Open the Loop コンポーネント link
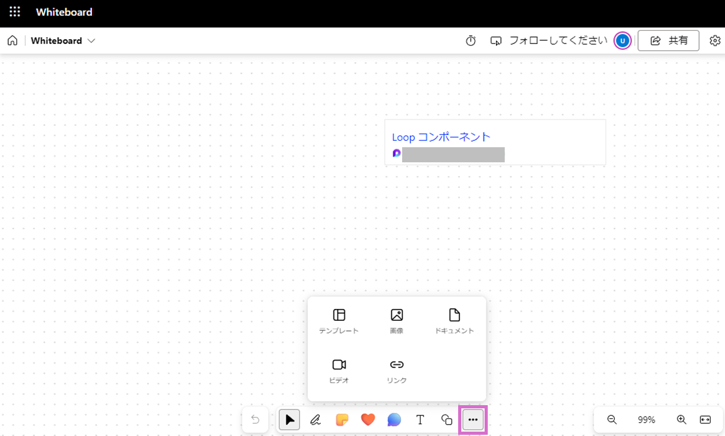Screen dimensions: 725x436 coord(441,137)
